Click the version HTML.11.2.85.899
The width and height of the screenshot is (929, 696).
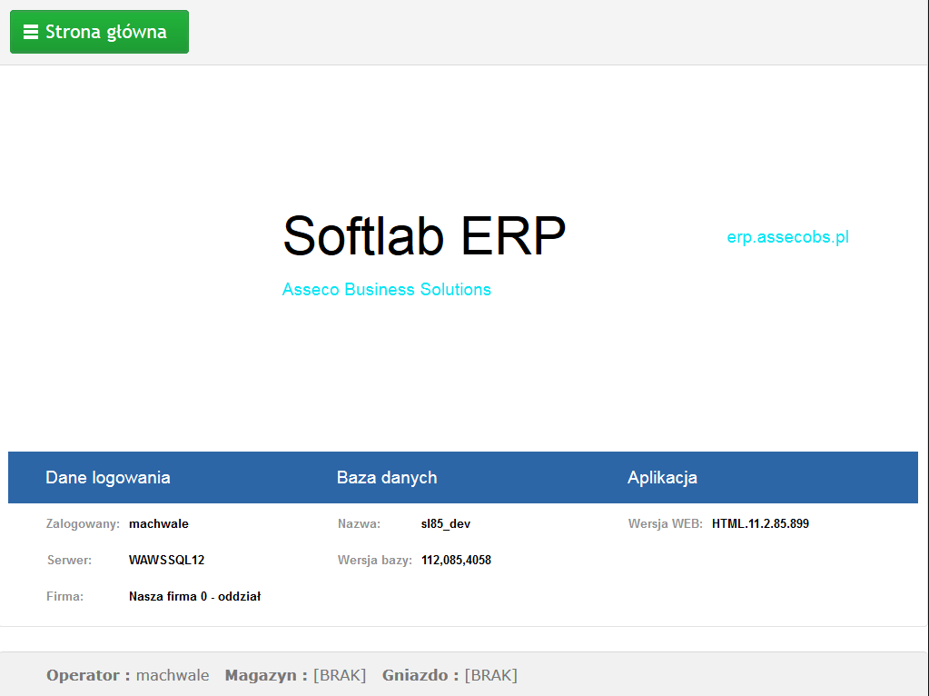coord(761,524)
